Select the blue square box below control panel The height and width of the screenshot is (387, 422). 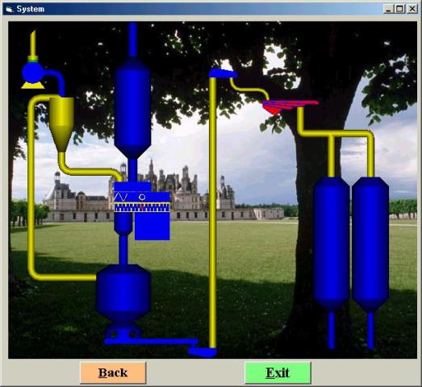tap(153, 226)
